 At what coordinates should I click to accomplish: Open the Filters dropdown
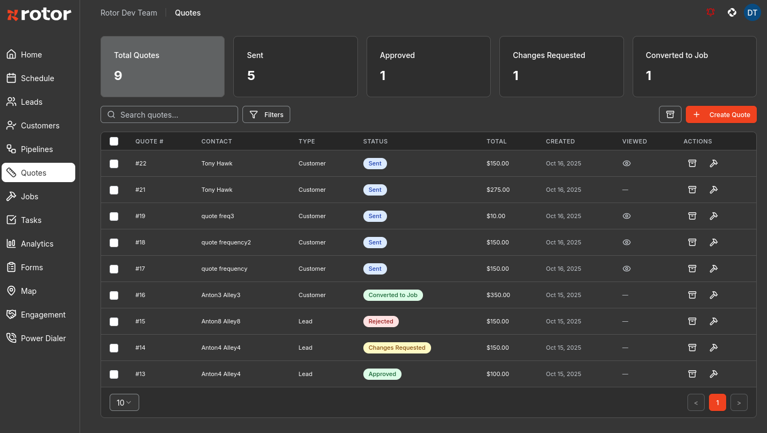tap(266, 114)
